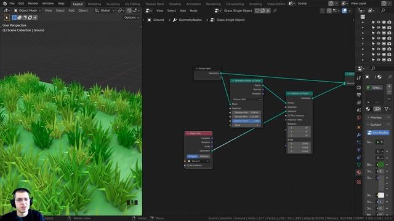Click the fake user shield icon
Screen dimensions: 394x221
(x=257, y=10)
